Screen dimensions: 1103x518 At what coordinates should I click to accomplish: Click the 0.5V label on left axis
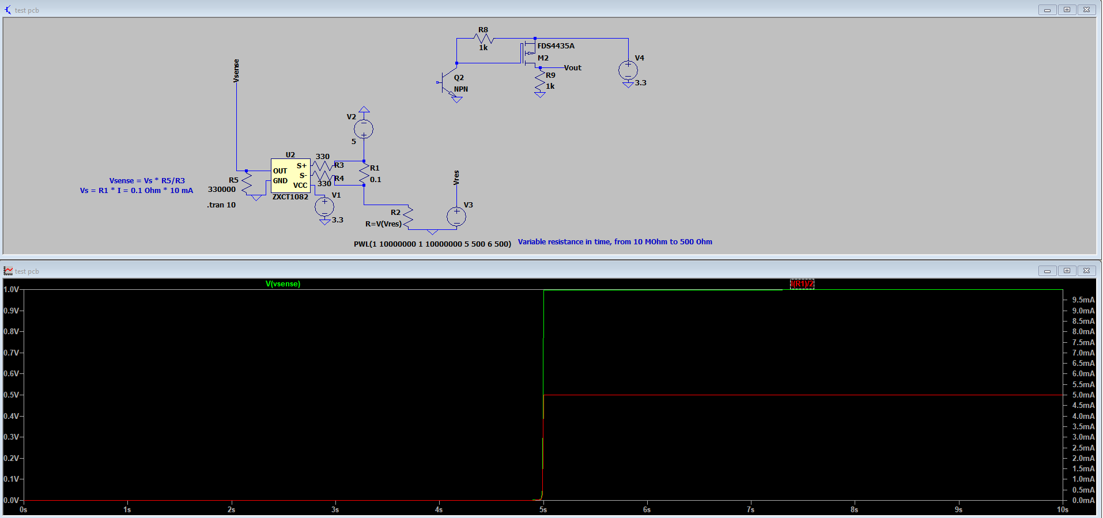pyautogui.click(x=11, y=395)
